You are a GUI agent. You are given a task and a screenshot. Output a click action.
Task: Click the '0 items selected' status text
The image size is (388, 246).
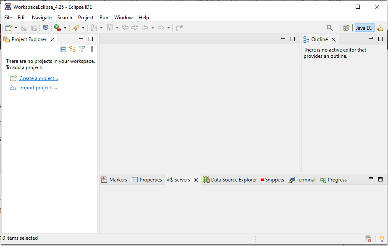coord(20,238)
